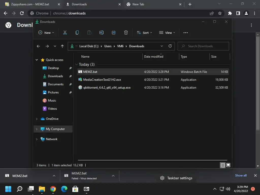This screenshot has width=260, height=195.
Task: Click the Delete trash icon in Explorer toolbar
Action: point(126,33)
